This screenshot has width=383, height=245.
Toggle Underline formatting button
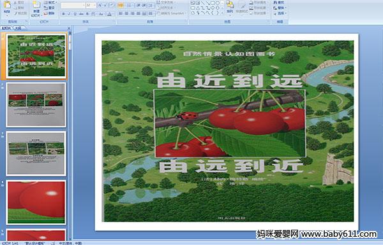coord(75,14)
